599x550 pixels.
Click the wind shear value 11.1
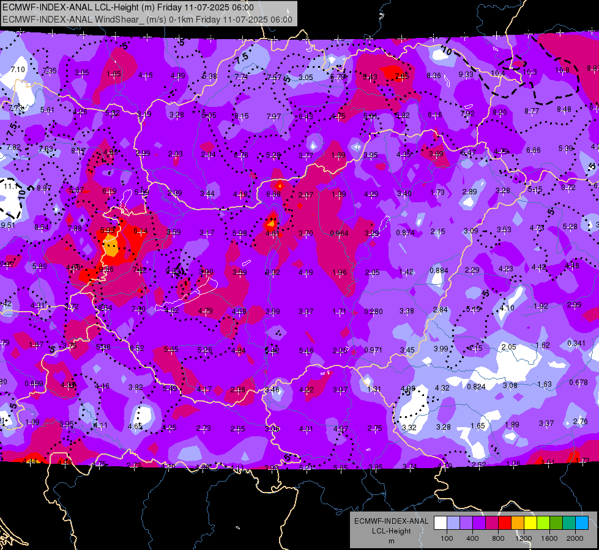click(x=10, y=186)
